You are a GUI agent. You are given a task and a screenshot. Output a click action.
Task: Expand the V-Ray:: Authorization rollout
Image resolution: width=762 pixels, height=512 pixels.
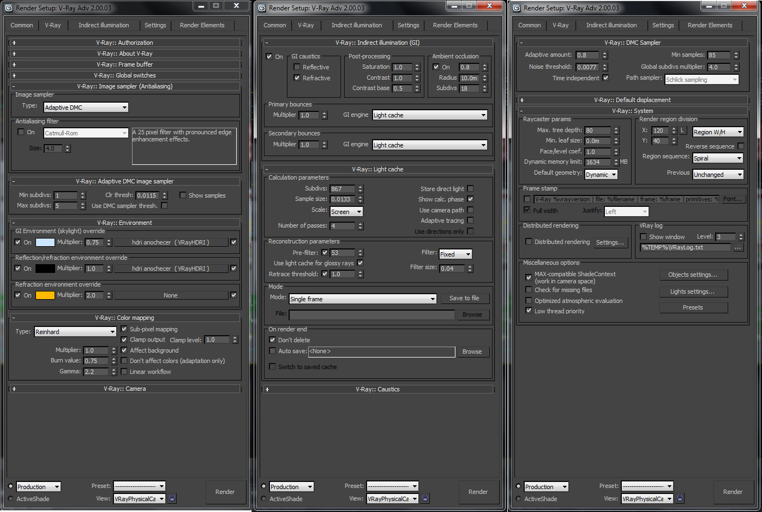click(x=125, y=43)
